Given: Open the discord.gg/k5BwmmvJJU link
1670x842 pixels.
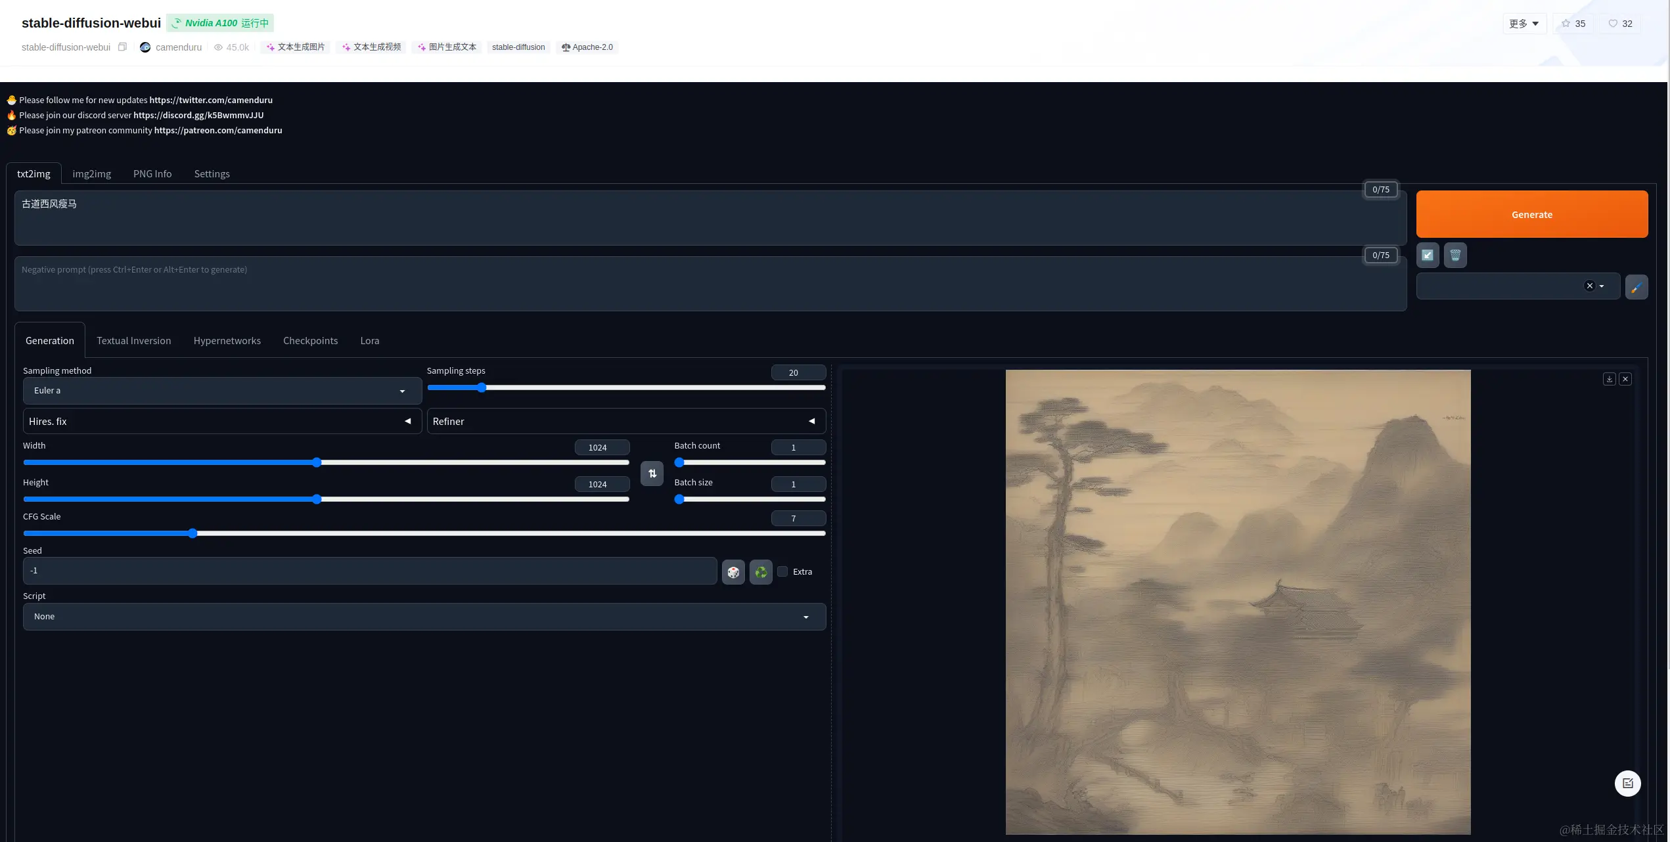Looking at the screenshot, I should [x=198, y=115].
